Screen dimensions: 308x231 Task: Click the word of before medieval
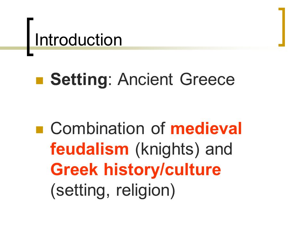158,128
